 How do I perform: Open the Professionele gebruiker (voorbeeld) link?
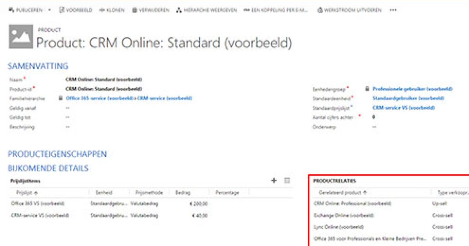tap(412, 89)
